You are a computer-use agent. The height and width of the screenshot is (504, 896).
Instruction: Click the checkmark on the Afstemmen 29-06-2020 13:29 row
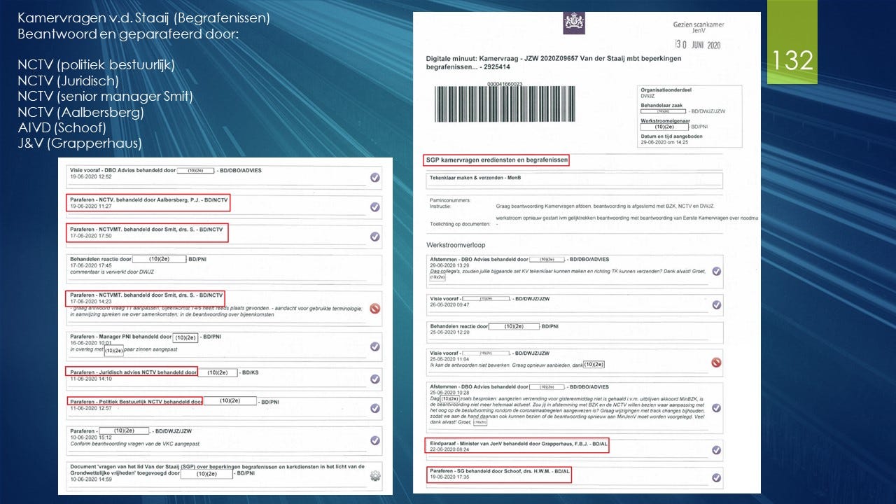click(x=716, y=272)
